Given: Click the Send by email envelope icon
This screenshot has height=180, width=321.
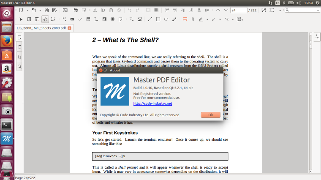Looking at the screenshot, I should 65,10.
